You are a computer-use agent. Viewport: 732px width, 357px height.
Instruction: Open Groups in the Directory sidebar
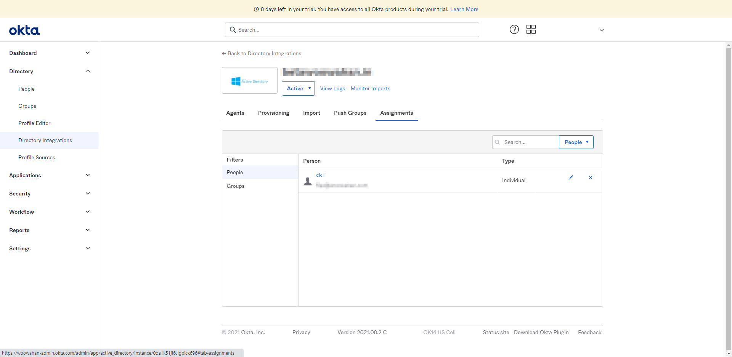tap(27, 106)
